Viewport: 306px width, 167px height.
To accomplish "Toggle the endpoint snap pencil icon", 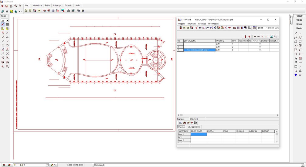I will [x=3, y=25].
